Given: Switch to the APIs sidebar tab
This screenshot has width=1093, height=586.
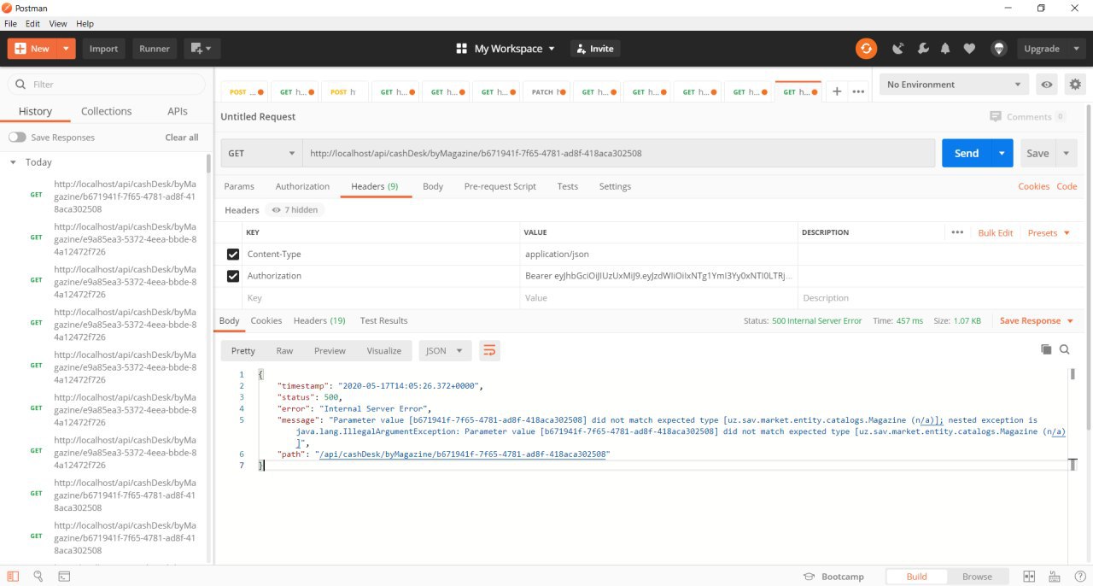Looking at the screenshot, I should click(178, 111).
